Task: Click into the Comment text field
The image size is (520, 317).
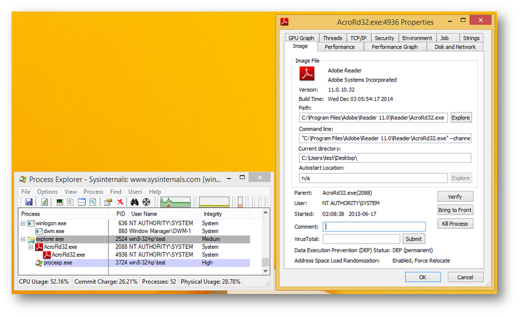Action: (x=374, y=227)
